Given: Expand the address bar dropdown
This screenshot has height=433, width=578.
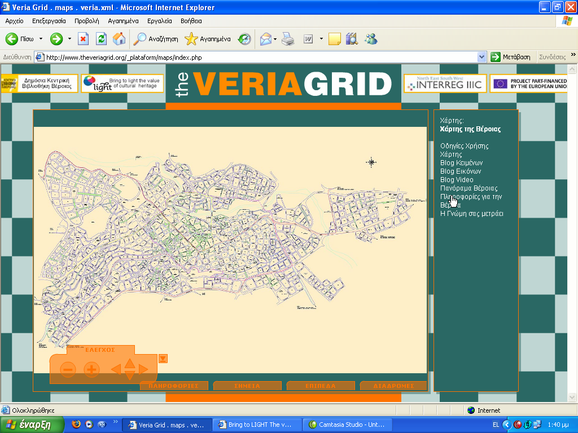Looking at the screenshot, I should click(481, 57).
